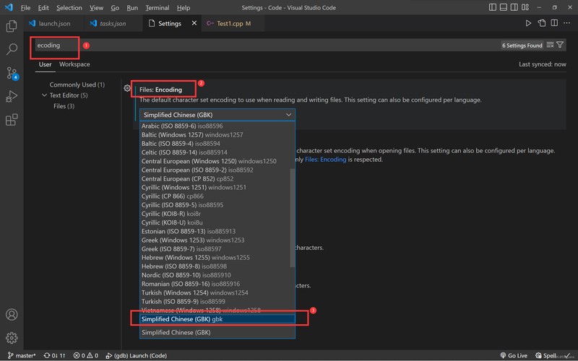
Task: Switch to the Test1.cpp tab
Action: [230, 24]
